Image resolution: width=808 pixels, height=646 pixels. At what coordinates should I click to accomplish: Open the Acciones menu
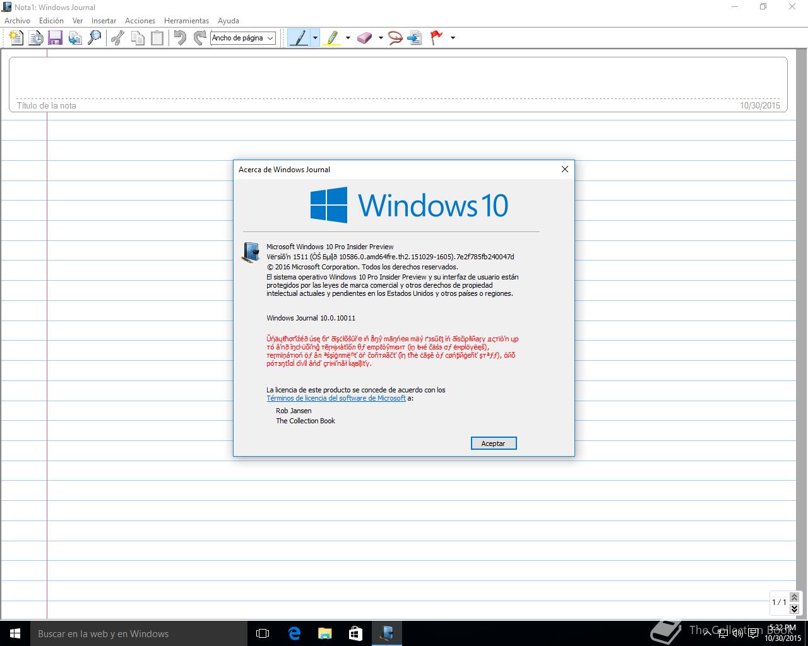click(140, 21)
